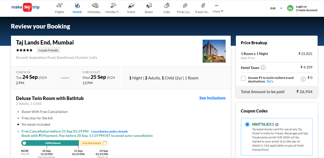Open the Forex Card icon
Image resolution: width=324 pixels, height=158 pixels.
coord(185,5)
